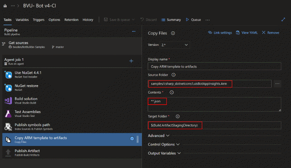Open the Test Assemblies flask icon task
291x168 pixels.
click(8, 114)
